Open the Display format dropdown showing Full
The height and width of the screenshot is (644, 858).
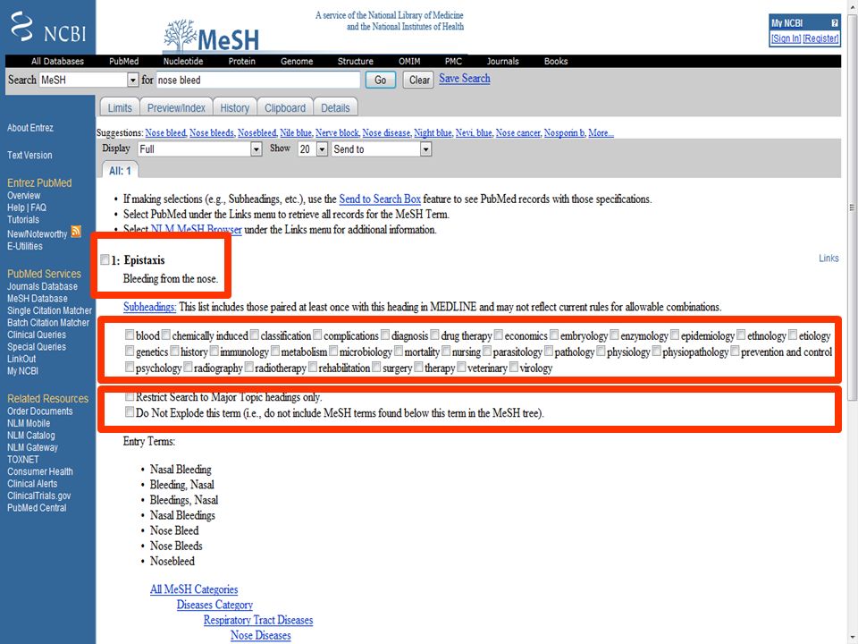click(199, 149)
